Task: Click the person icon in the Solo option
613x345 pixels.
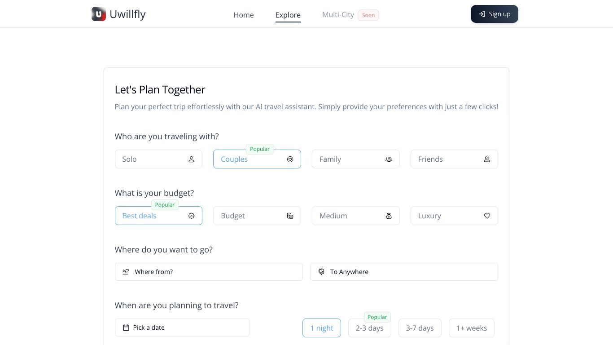Action: coord(191,159)
